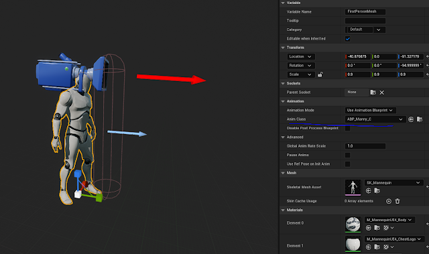Click the empty Tooltip field
The width and height of the screenshot is (429, 254).
pos(365,21)
